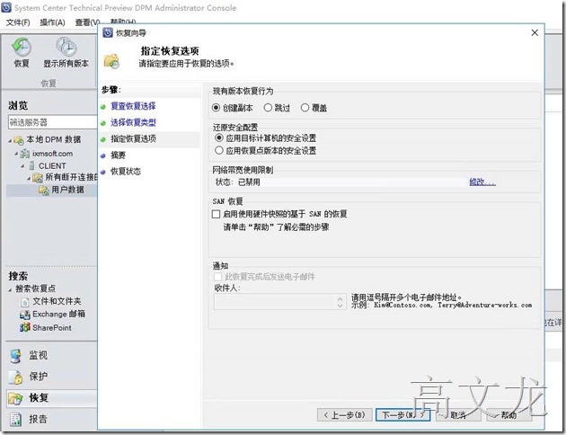Open the Protection (保护) workspace icon
Screen dimensions: 566x435
[x=16, y=377]
